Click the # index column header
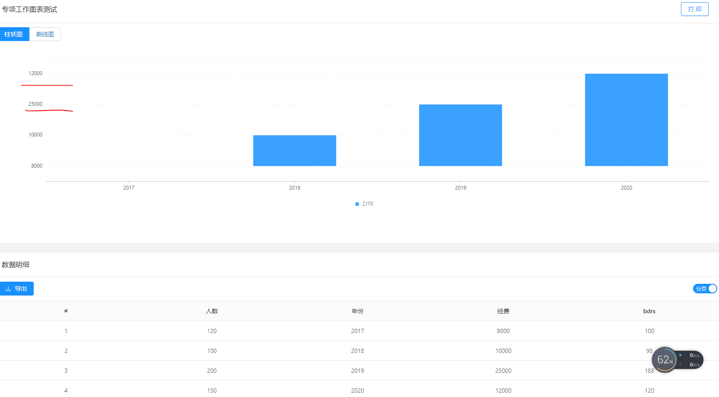 click(x=66, y=311)
